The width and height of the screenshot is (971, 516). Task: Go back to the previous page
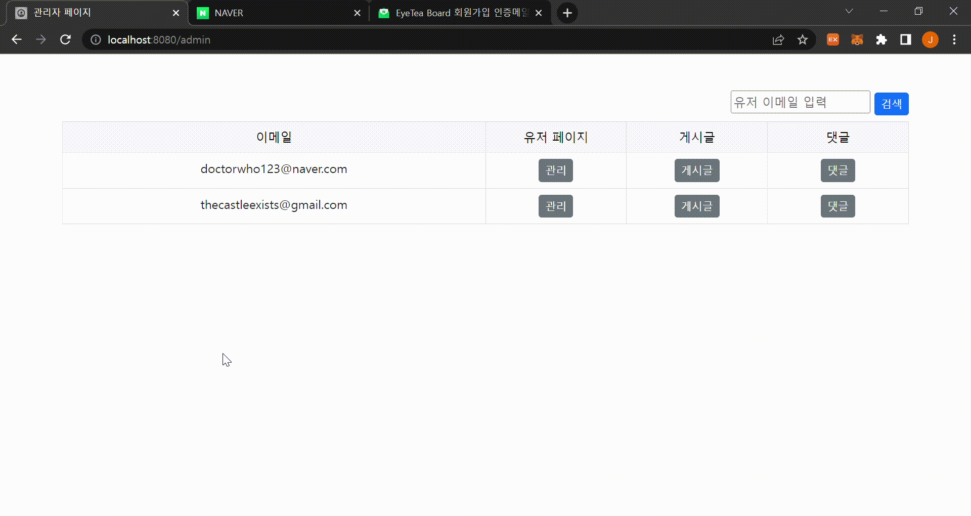point(17,39)
